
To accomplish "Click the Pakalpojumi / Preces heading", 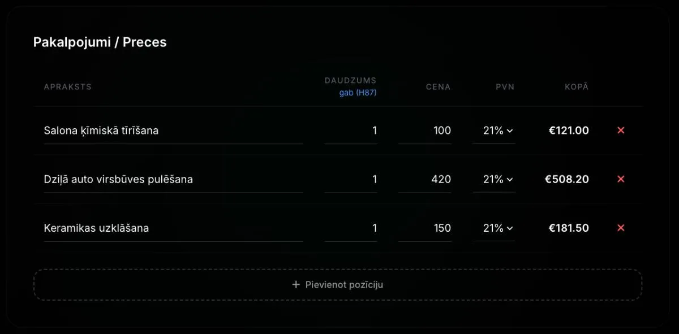I will point(100,42).
